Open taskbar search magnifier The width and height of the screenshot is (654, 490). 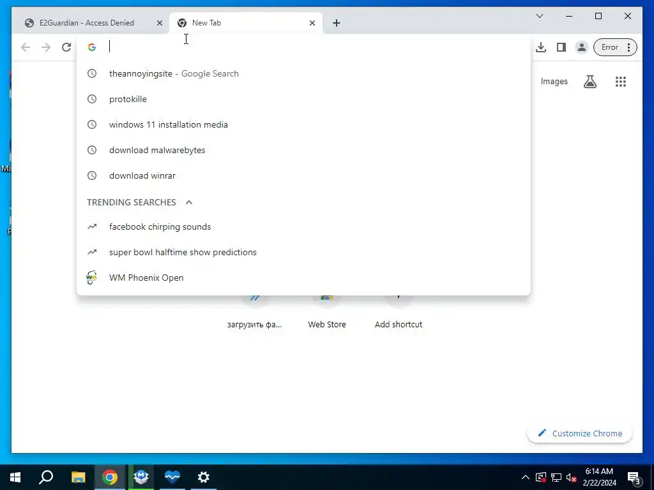pos(46,477)
